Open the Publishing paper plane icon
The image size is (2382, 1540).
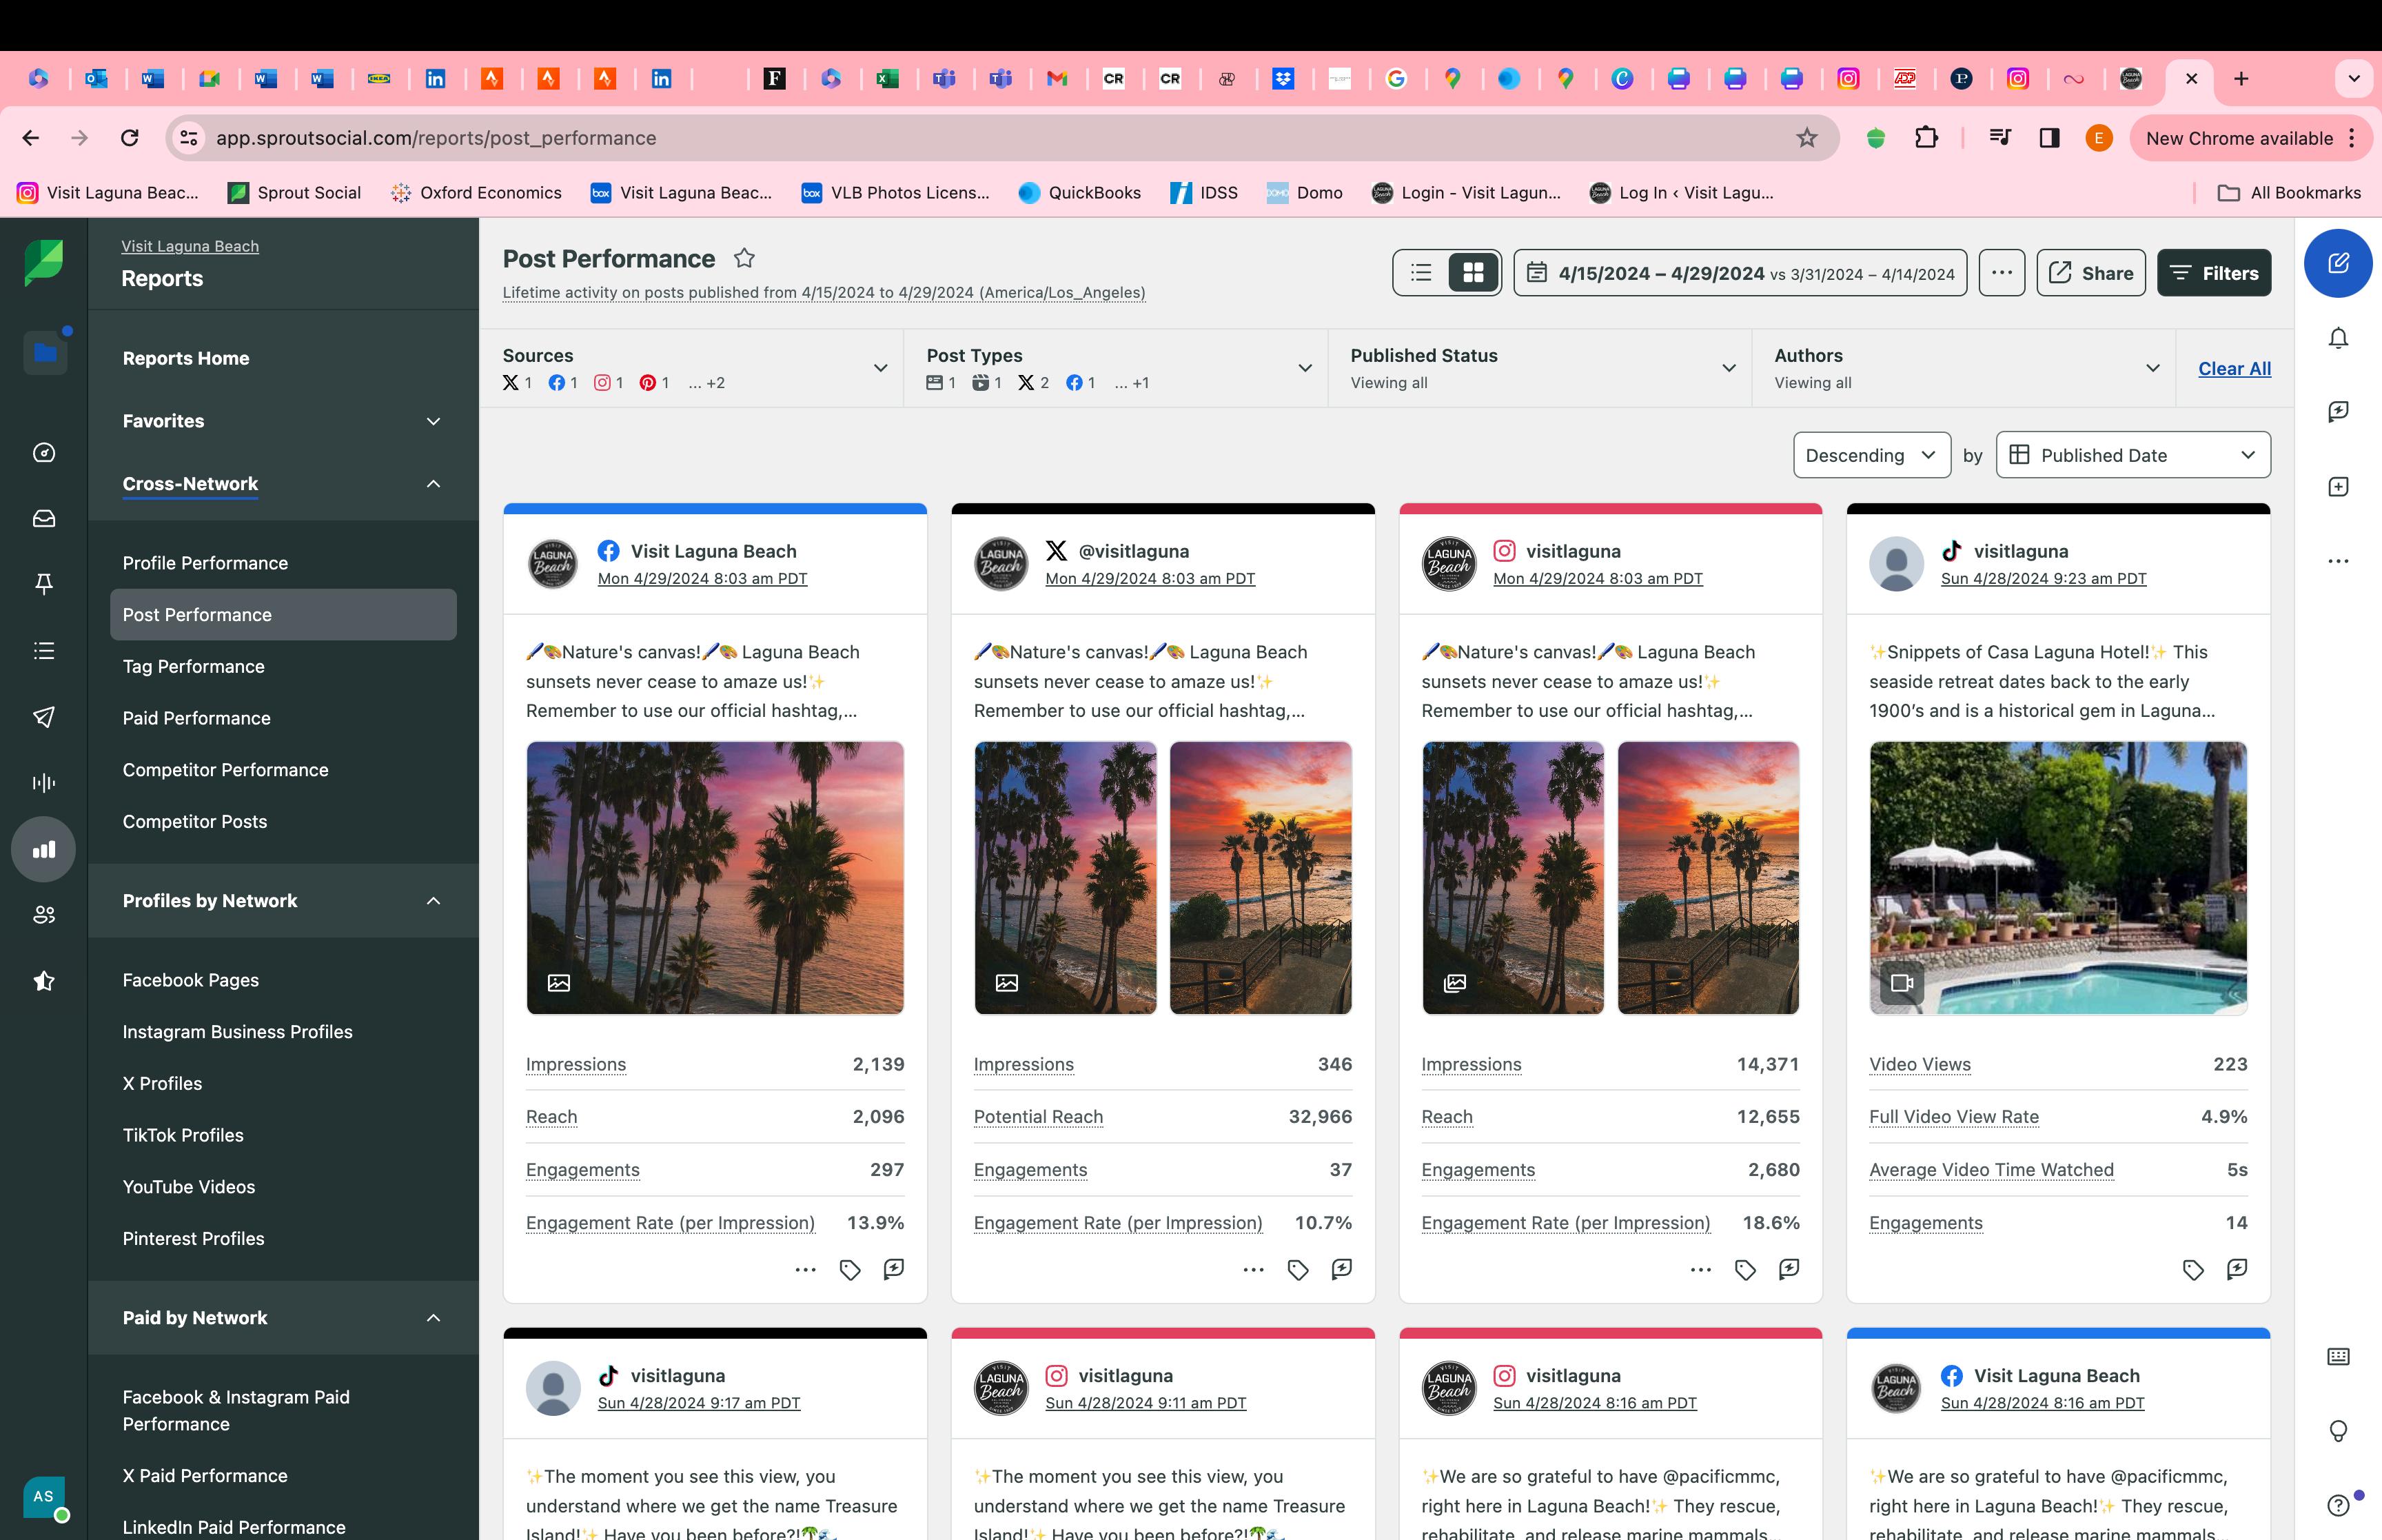pos(44,716)
